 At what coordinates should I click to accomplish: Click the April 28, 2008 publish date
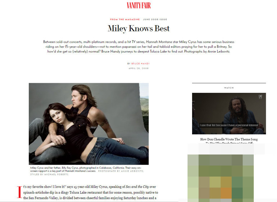138,68
